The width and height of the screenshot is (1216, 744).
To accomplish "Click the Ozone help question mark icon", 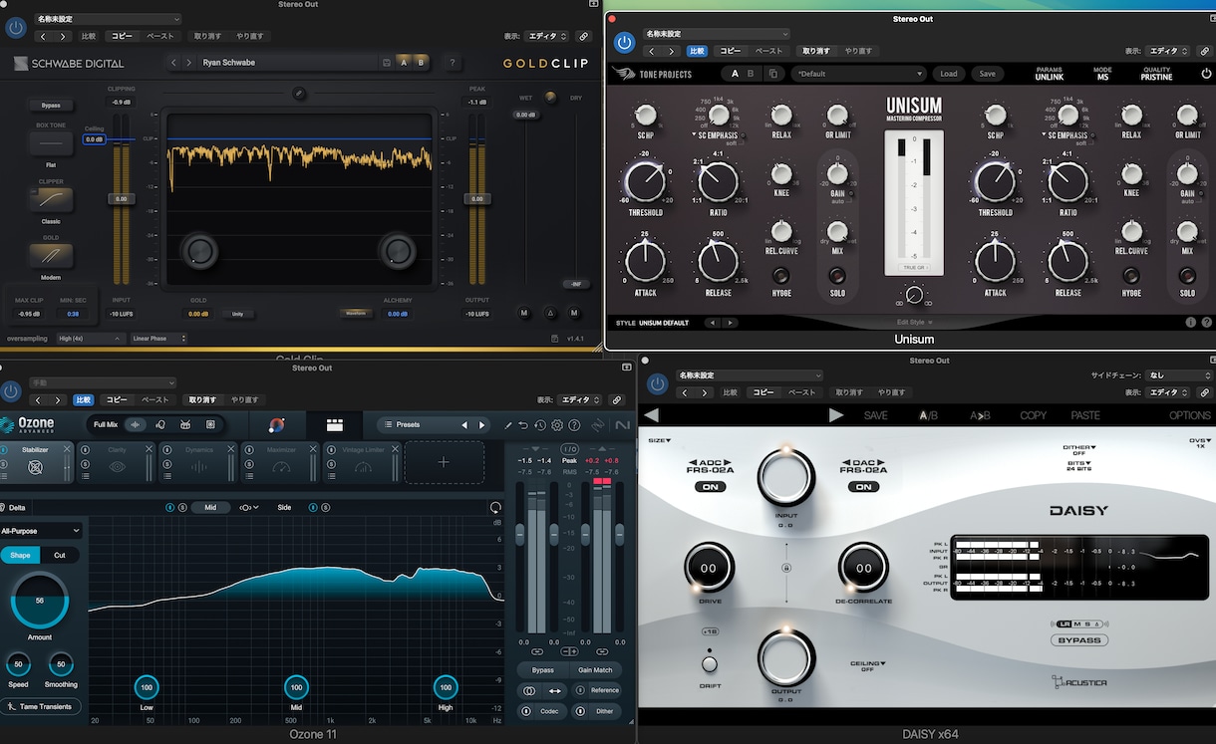I will point(574,425).
